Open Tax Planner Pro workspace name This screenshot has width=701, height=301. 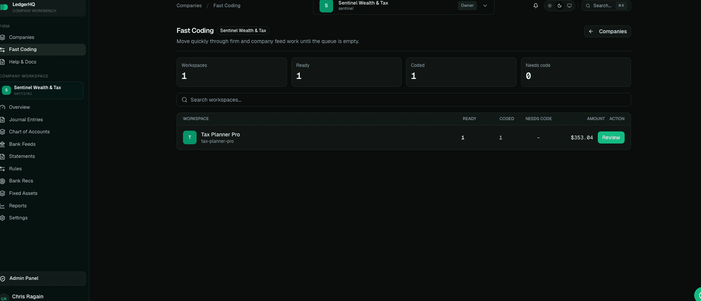[x=220, y=134]
